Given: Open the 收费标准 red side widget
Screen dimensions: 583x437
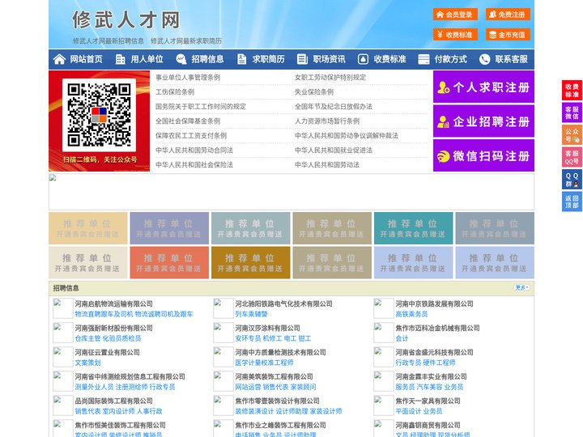Looking at the screenshot, I should click(x=572, y=91).
